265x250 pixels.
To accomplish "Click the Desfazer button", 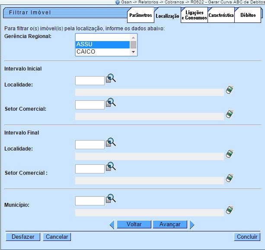I will click(x=23, y=237).
